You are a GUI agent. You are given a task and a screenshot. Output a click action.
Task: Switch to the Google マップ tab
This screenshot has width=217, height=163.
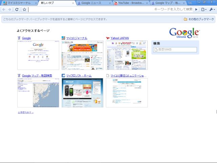point(168,3)
